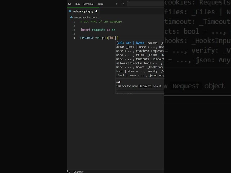This screenshot has height=173, width=231.
Task: Click line number 1 in the gutter
Action: point(74,22)
